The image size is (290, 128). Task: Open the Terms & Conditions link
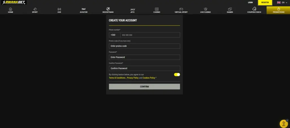pos(117,78)
